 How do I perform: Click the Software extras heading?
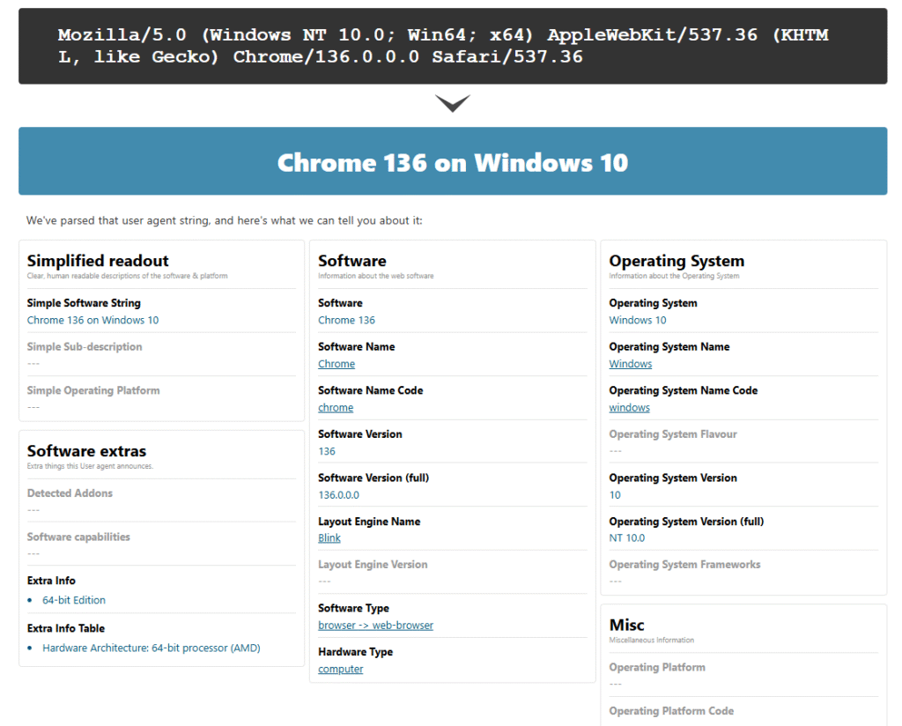[x=86, y=450]
